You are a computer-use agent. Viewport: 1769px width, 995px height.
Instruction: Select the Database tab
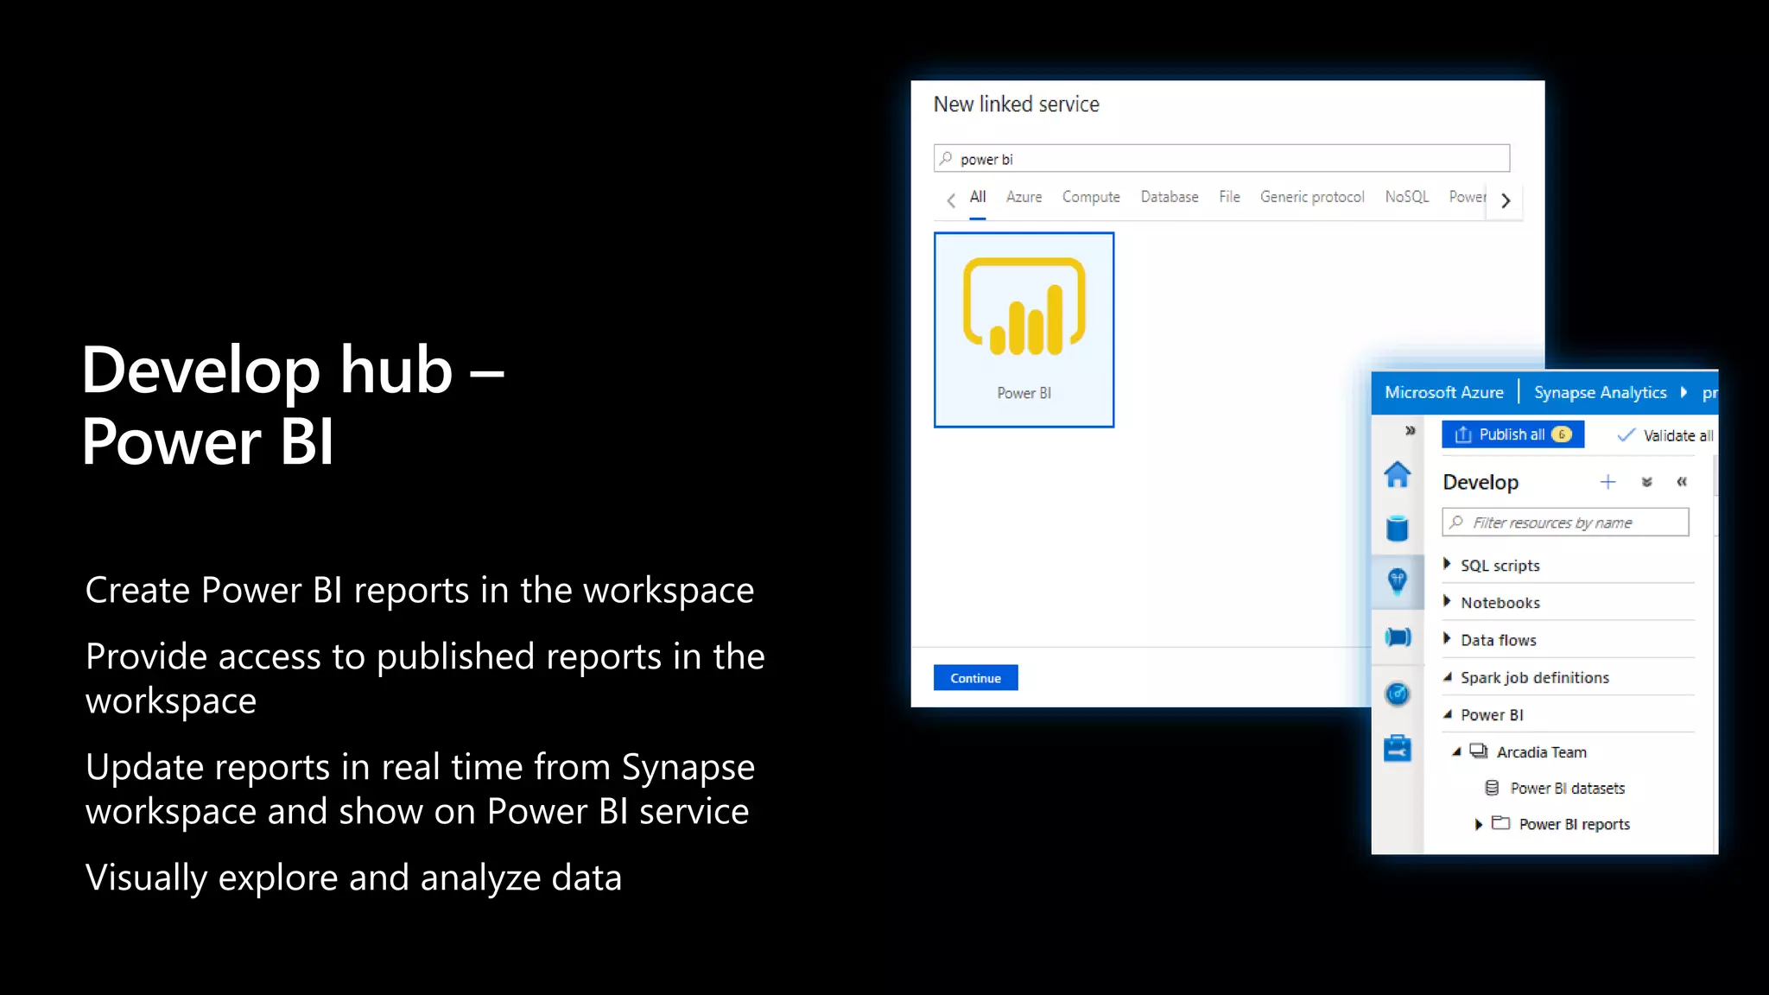(x=1170, y=197)
